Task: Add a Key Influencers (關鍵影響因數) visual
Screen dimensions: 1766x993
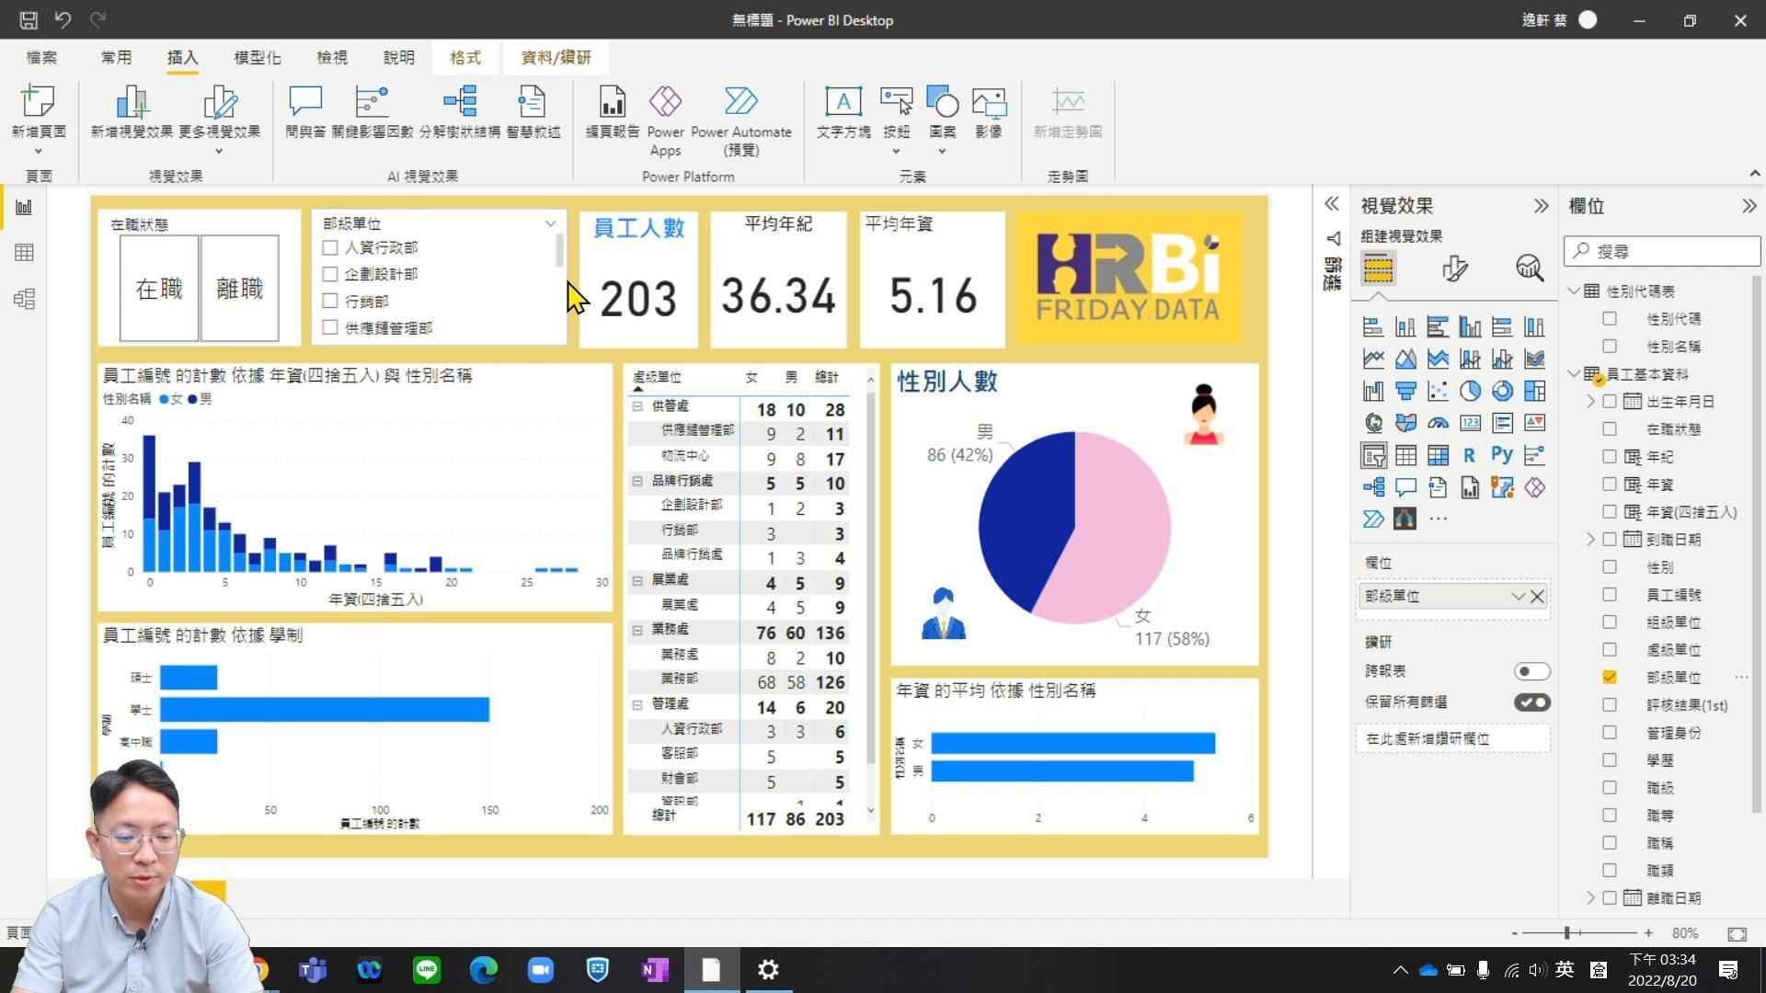Action: point(372,111)
